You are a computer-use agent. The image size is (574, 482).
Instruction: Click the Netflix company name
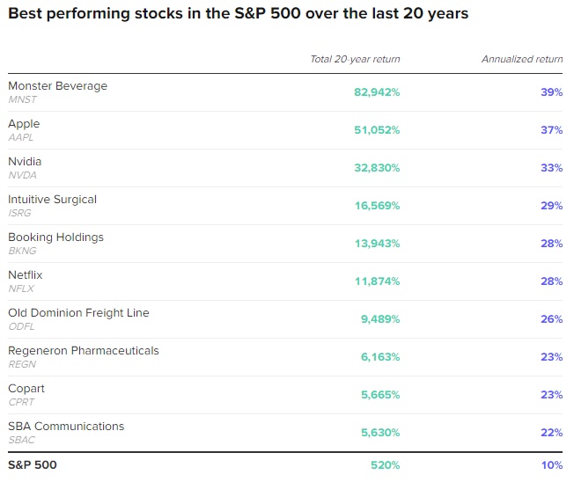25,275
